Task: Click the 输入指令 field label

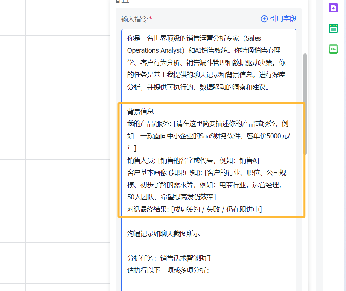Action: (134, 19)
